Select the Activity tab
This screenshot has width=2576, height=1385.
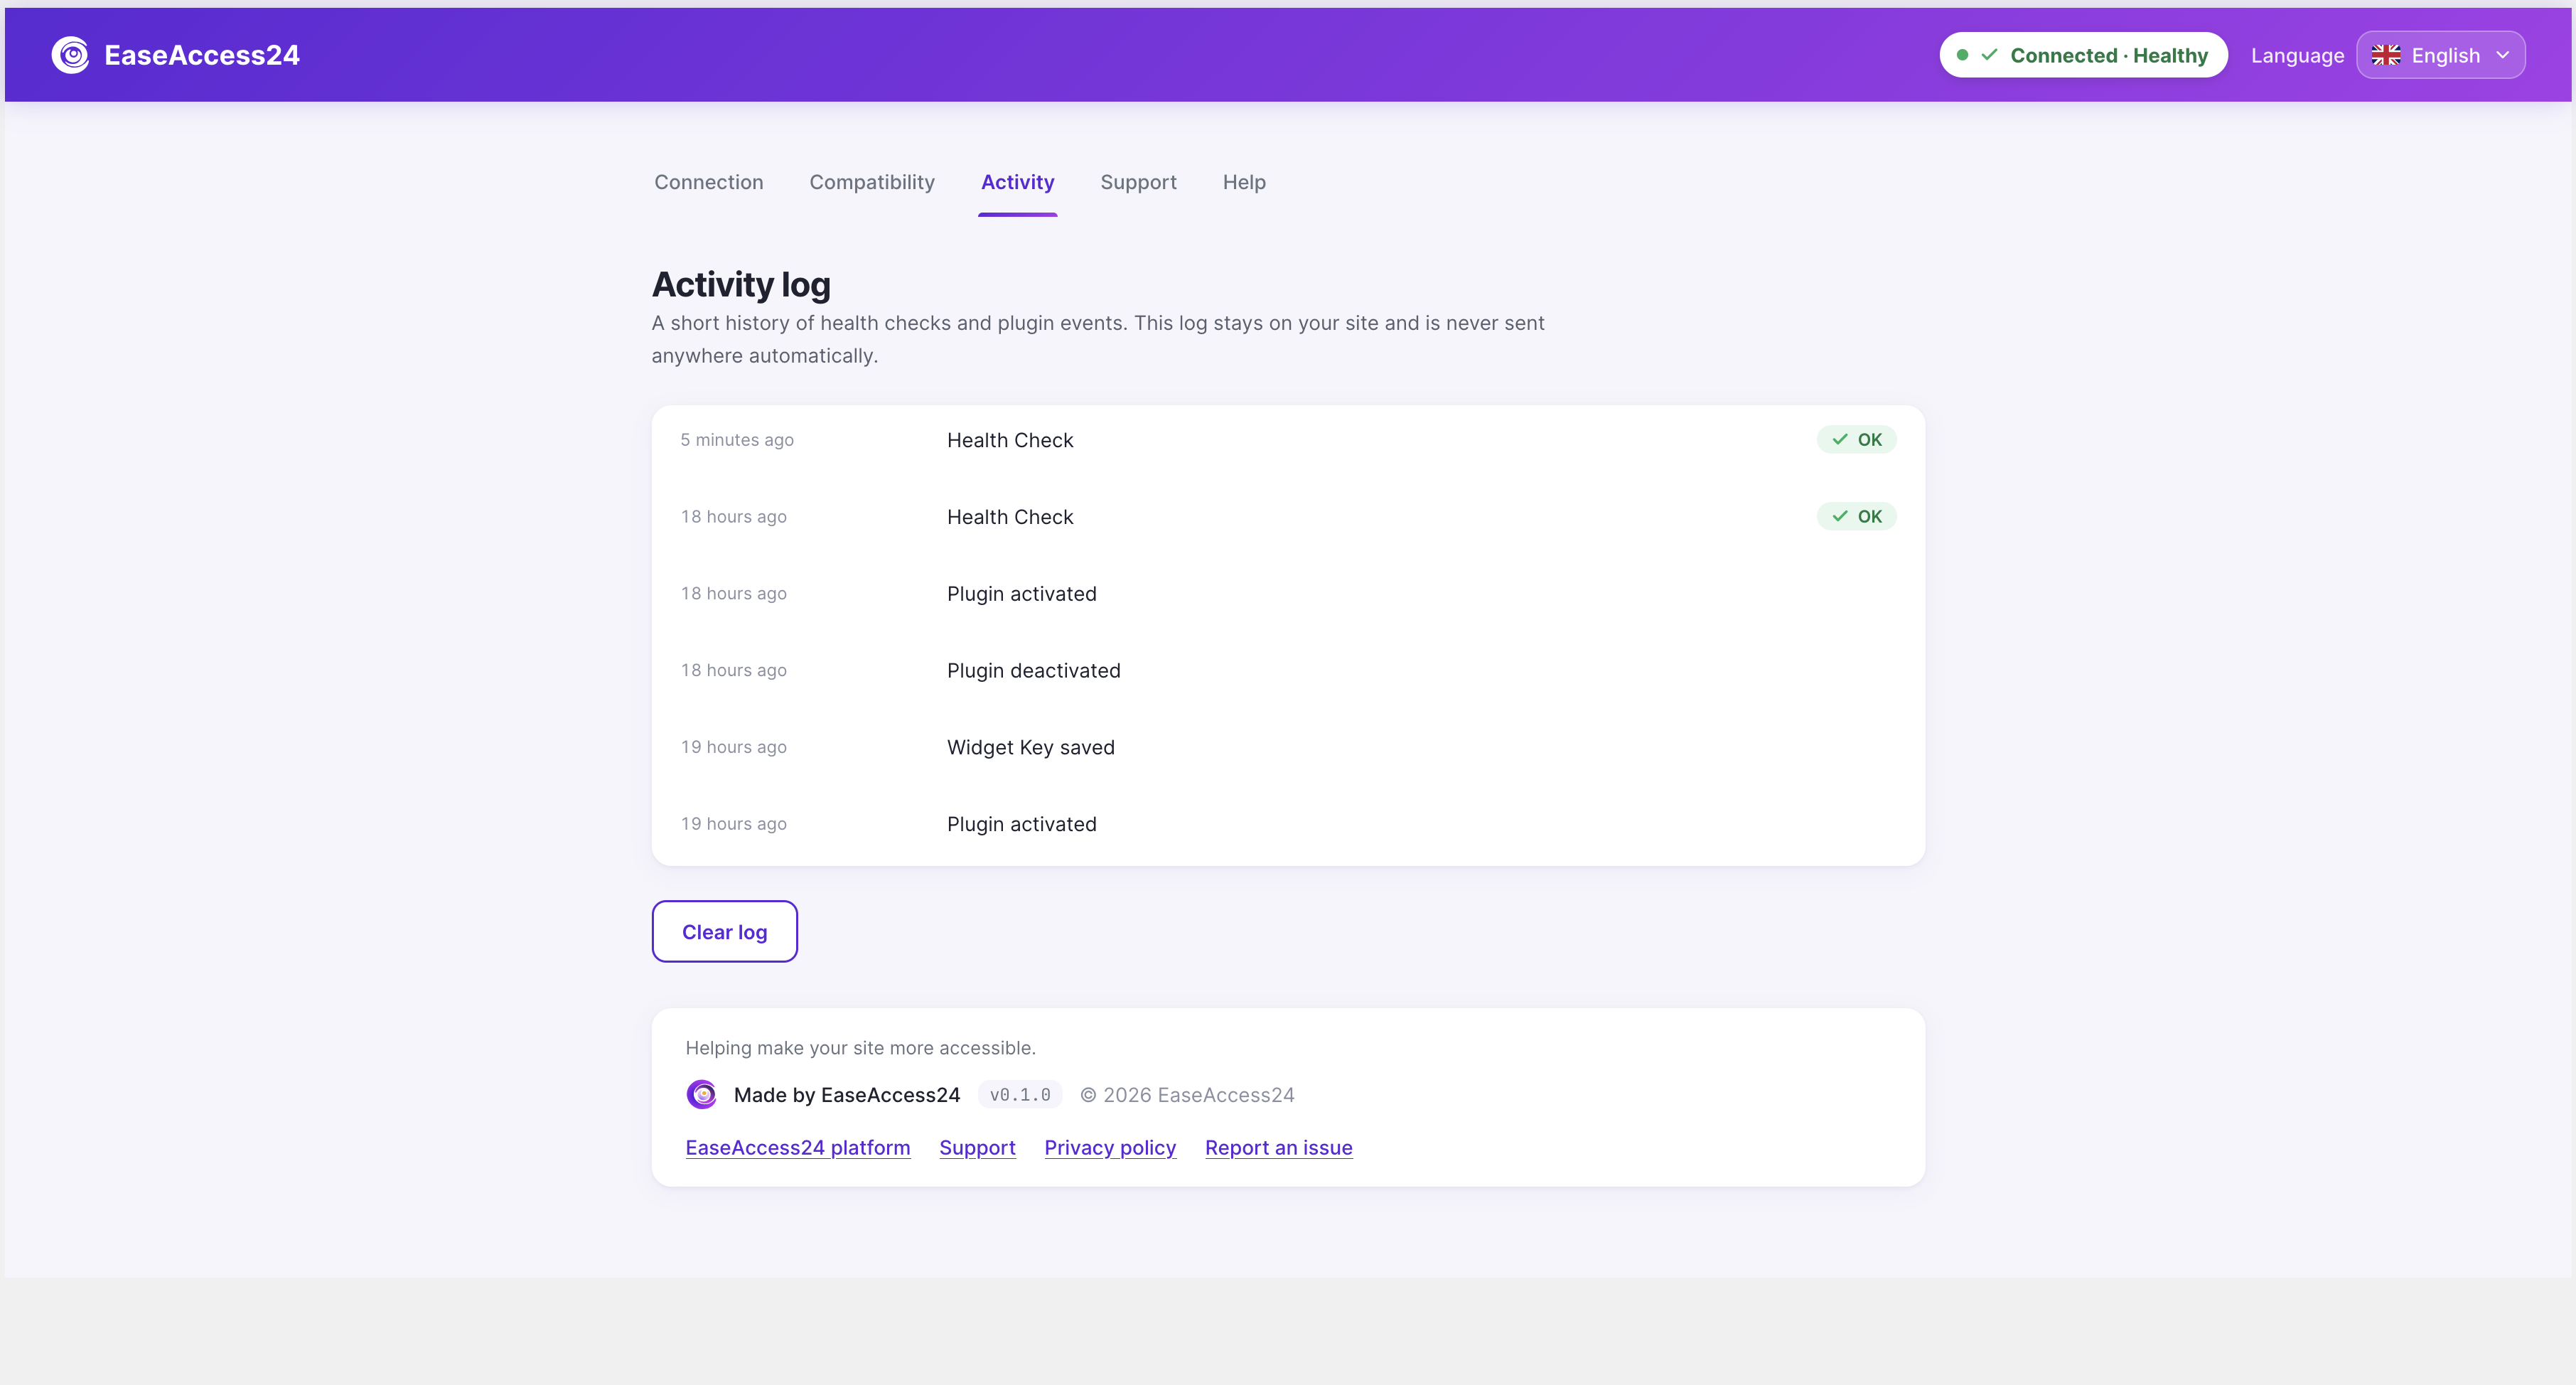(1017, 182)
